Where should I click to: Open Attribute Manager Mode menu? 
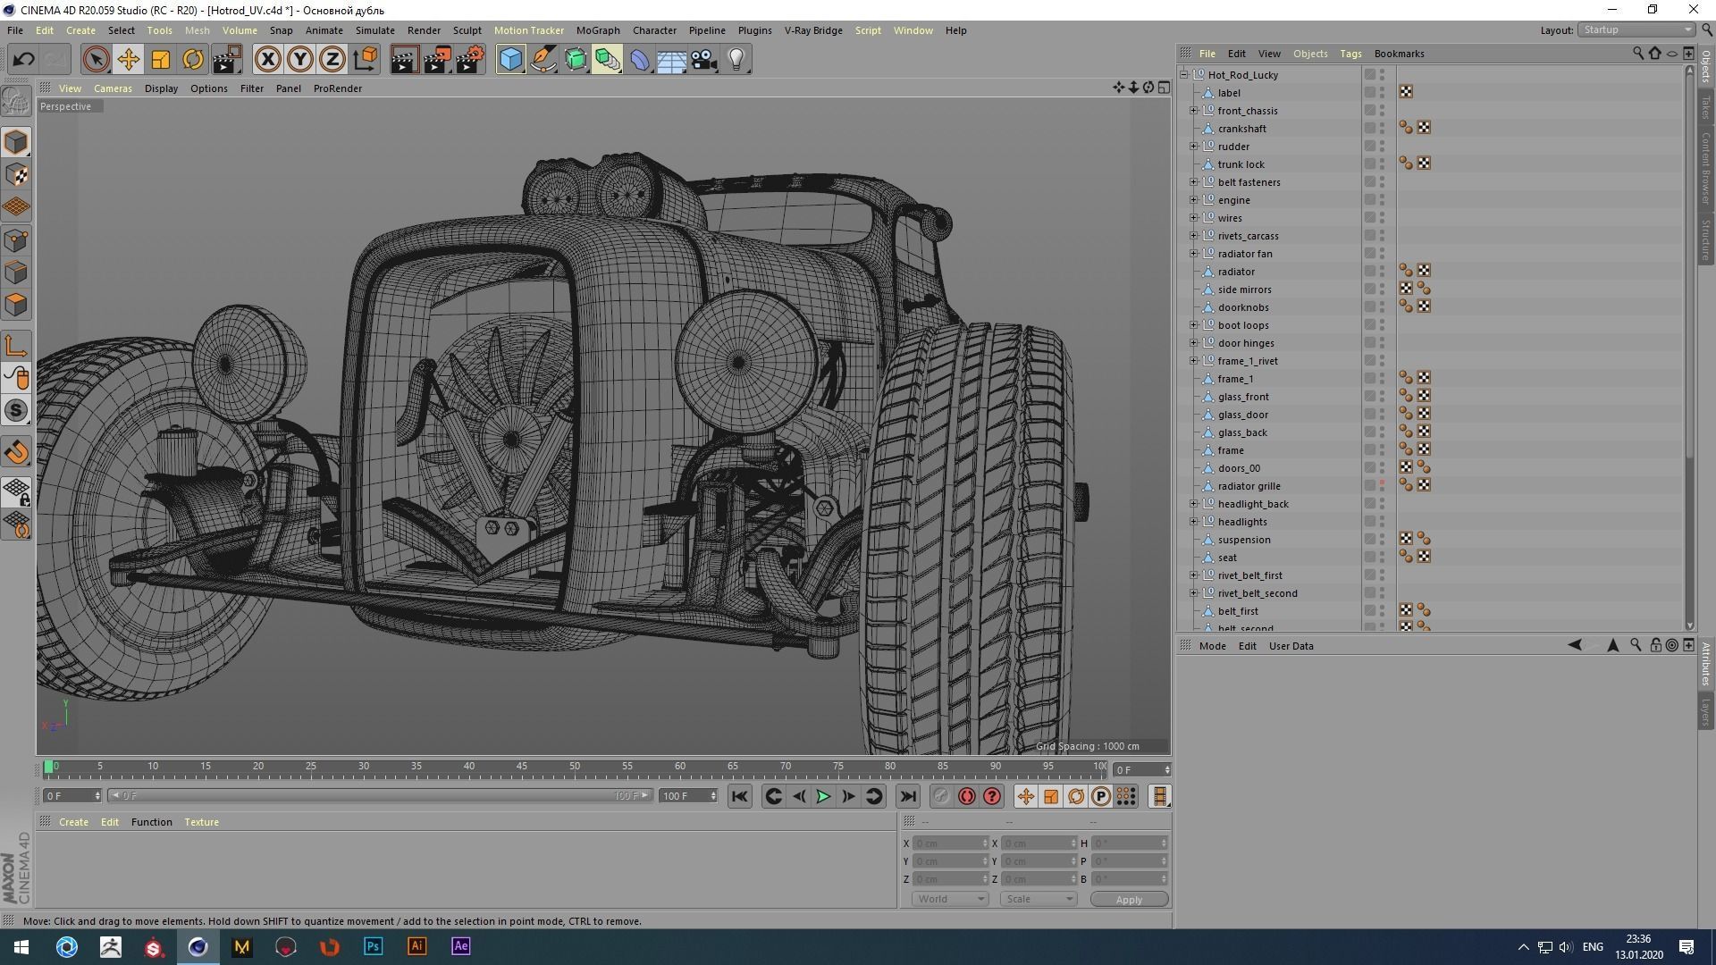pos(1212,646)
